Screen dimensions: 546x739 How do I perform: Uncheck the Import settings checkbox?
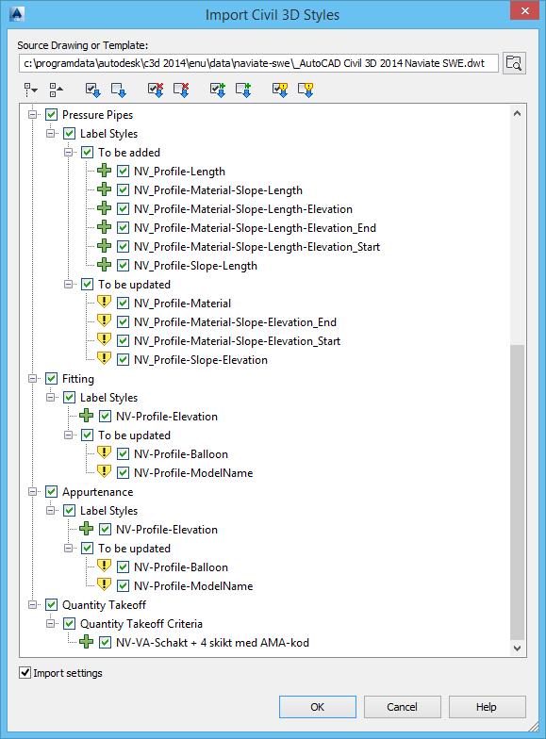click(25, 673)
